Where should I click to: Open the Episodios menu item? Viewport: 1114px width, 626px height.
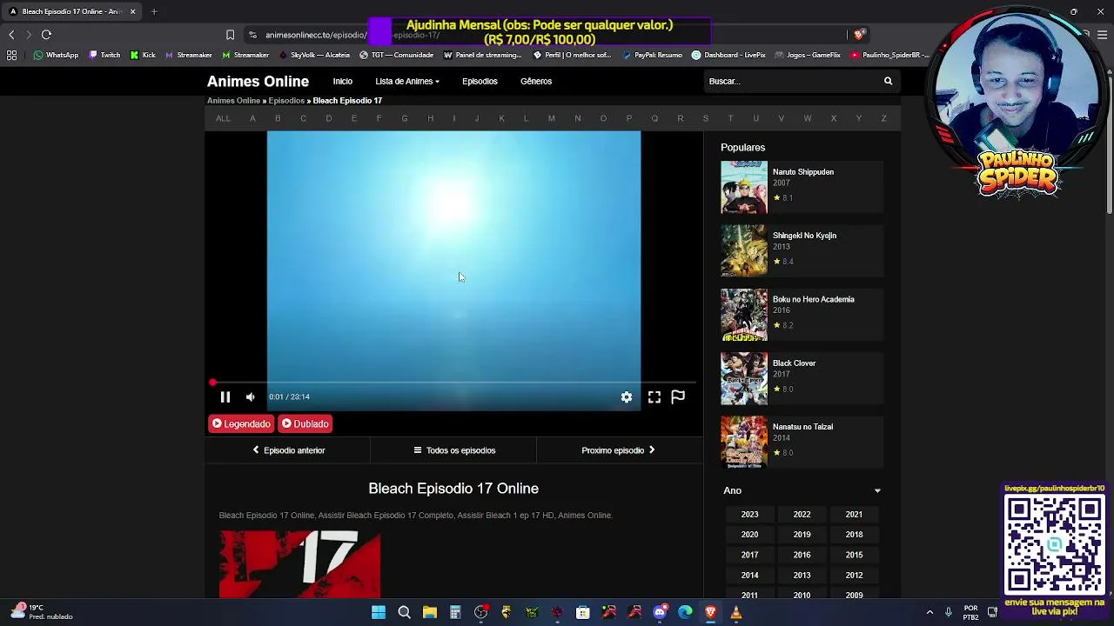pos(480,82)
